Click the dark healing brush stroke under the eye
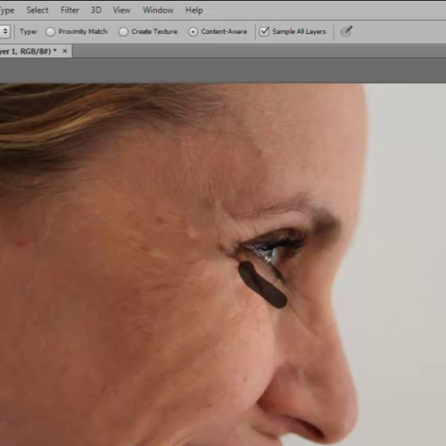446x446 pixels. coord(262,285)
